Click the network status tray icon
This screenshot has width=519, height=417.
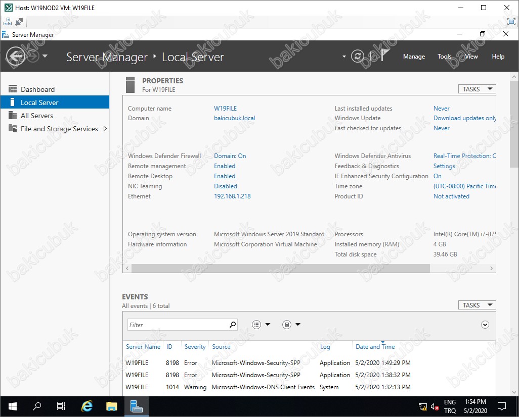(423, 407)
